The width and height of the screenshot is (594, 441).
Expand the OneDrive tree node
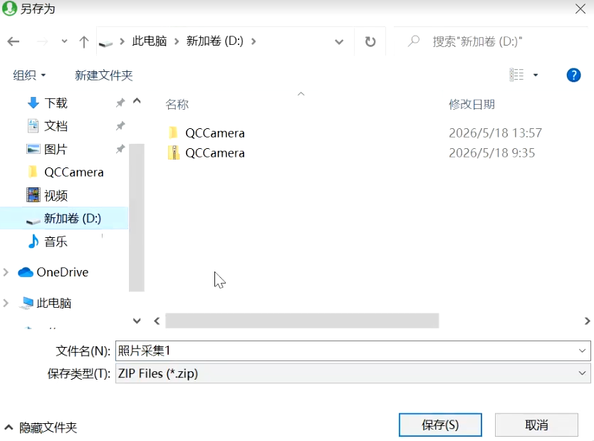coord(6,272)
